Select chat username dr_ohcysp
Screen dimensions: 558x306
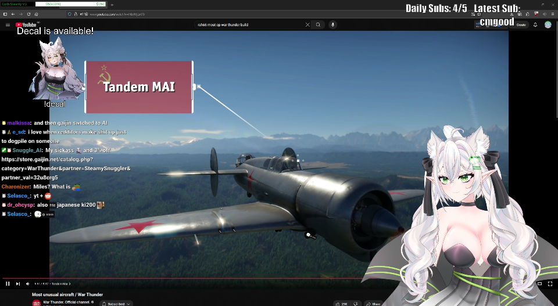[x=20, y=205]
